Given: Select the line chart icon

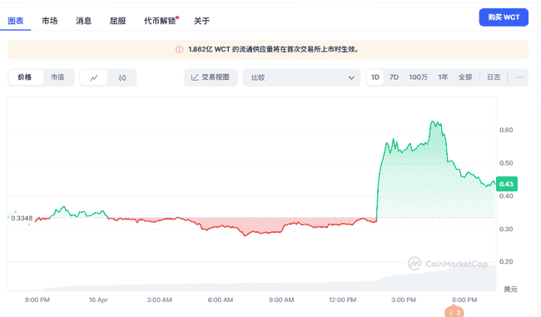Looking at the screenshot, I should point(94,77).
